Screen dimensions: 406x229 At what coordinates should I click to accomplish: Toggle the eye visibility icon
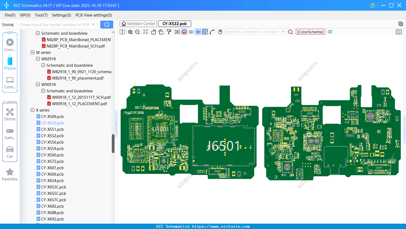tap(330, 32)
